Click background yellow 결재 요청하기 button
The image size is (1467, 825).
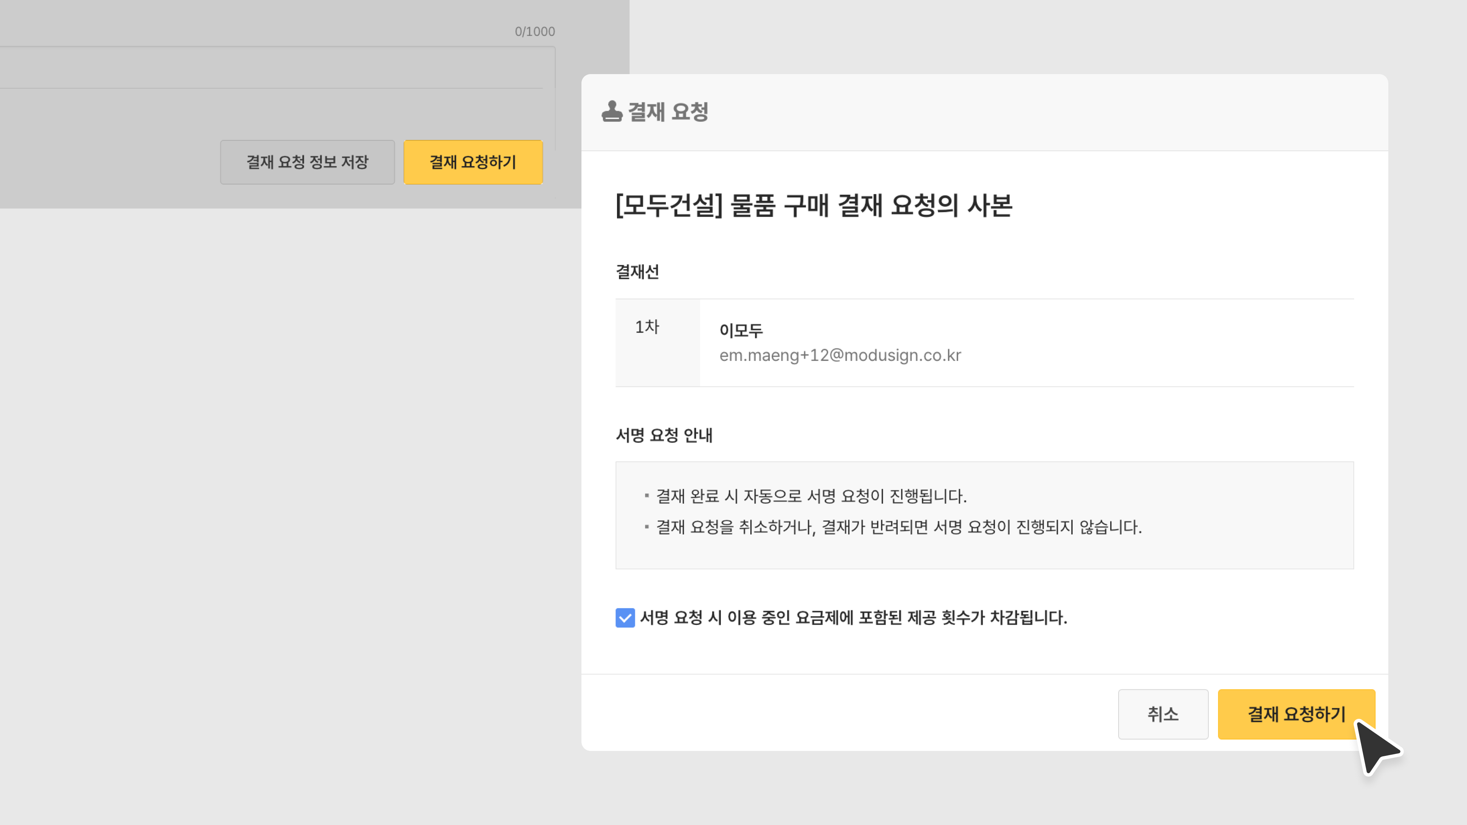pos(473,162)
